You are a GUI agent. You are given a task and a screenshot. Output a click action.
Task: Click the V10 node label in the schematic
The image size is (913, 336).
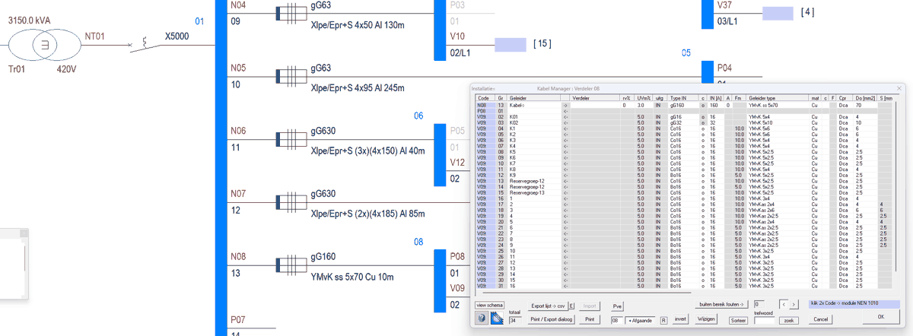(x=457, y=36)
